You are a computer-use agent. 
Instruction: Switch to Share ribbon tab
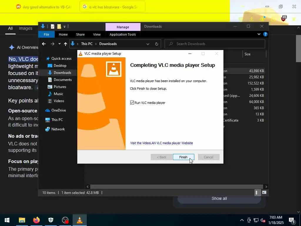pyautogui.click(x=80, y=34)
